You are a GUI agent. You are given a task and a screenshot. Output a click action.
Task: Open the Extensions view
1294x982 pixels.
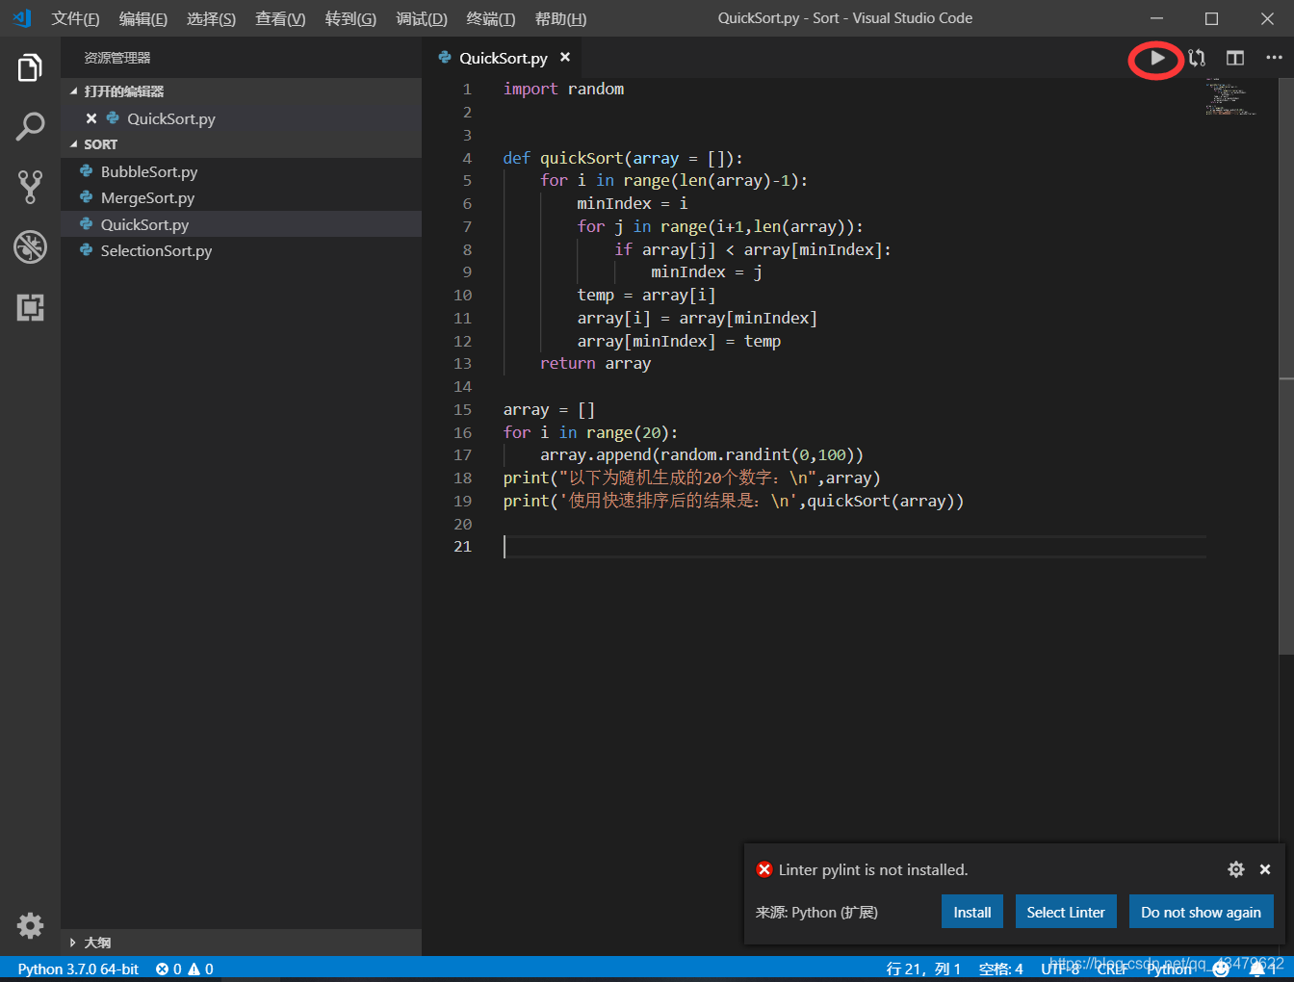tap(30, 308)
